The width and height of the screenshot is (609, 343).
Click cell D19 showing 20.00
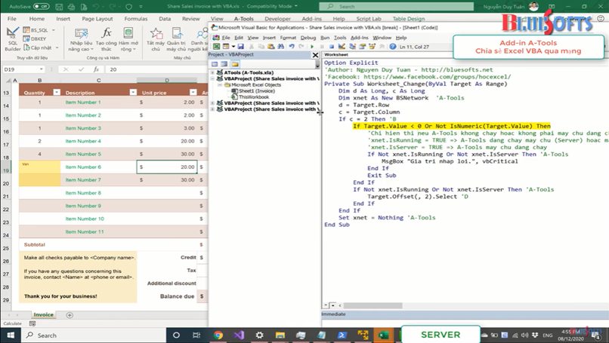167,167
